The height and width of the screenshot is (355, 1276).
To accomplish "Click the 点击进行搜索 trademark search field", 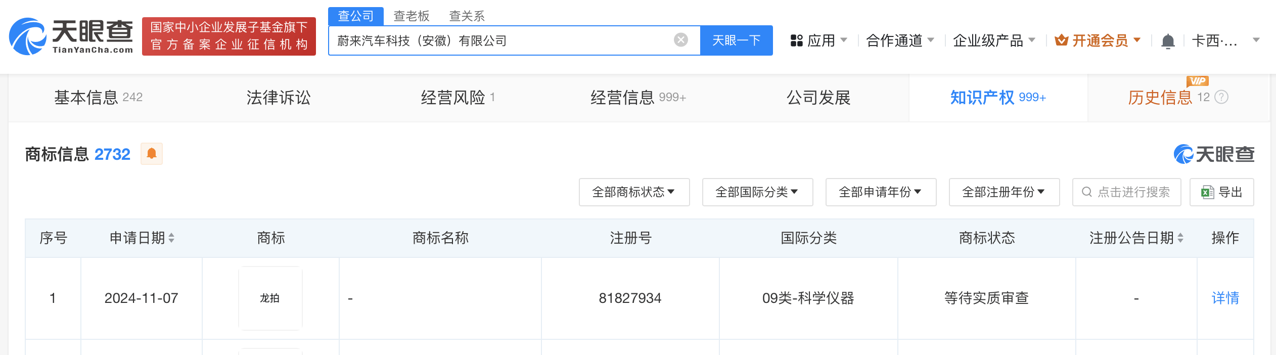I will (x=1126, y=192).
